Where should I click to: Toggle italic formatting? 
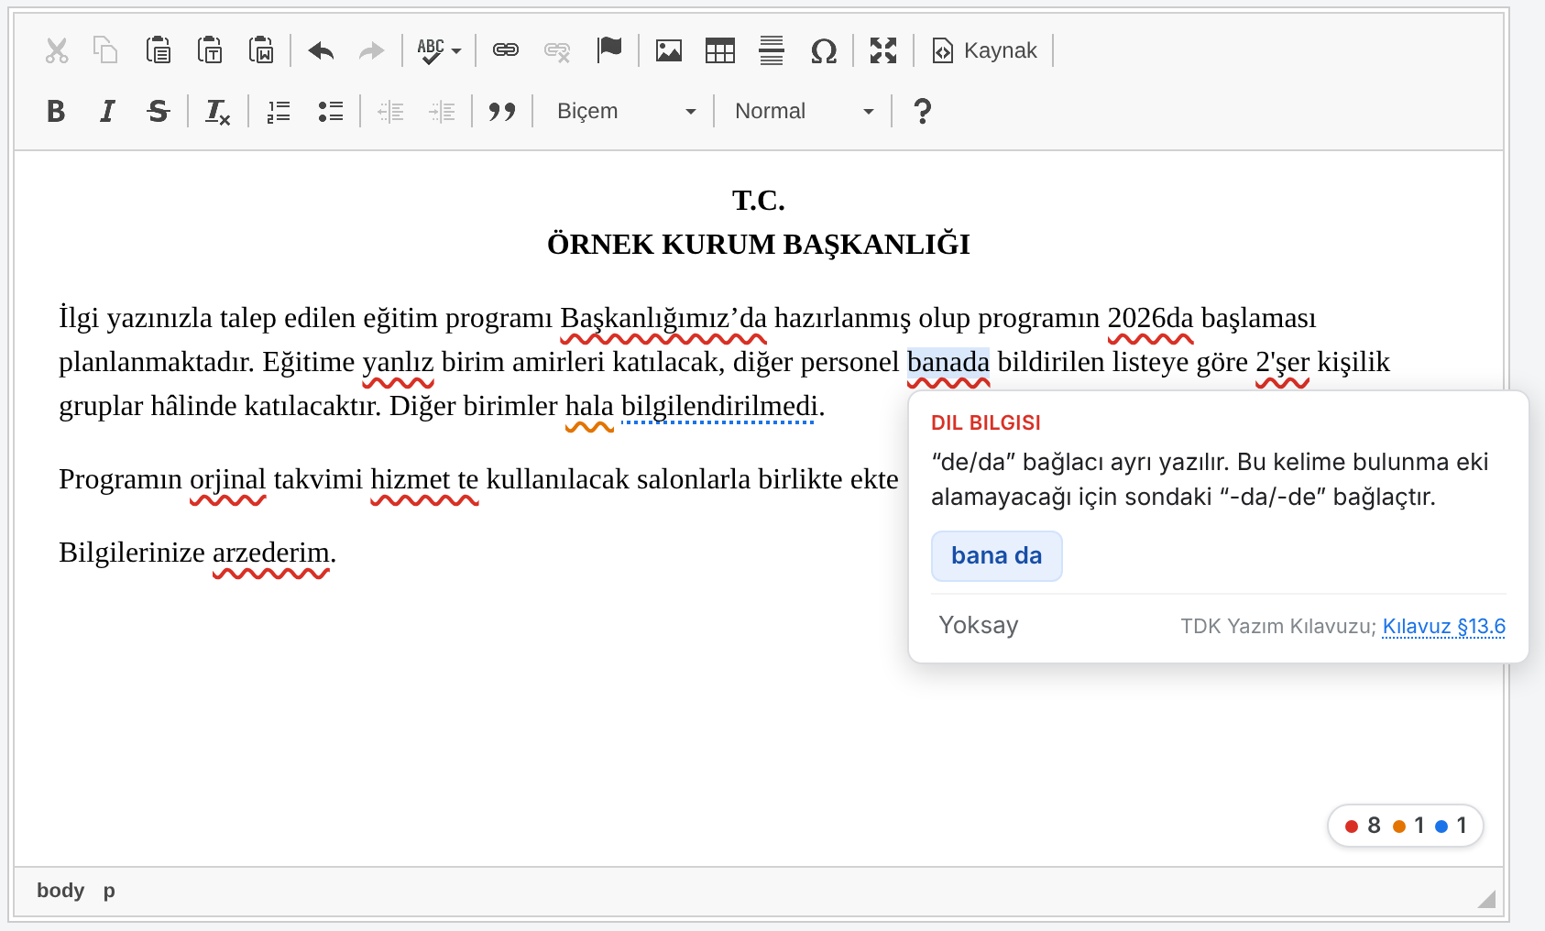(x=107, y=111)
